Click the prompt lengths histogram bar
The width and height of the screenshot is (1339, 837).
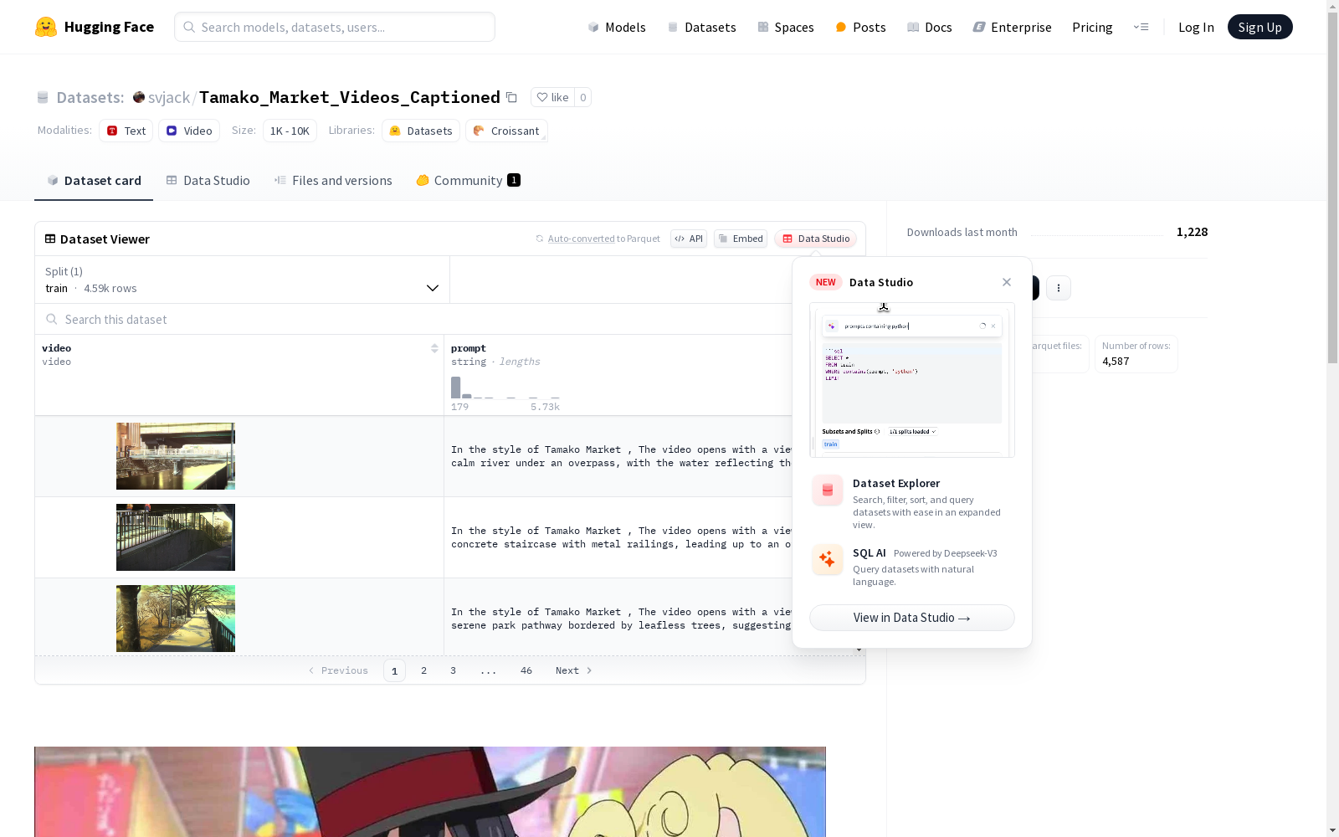pos(456,388)
